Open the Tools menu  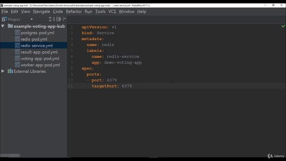pos(100,12)
